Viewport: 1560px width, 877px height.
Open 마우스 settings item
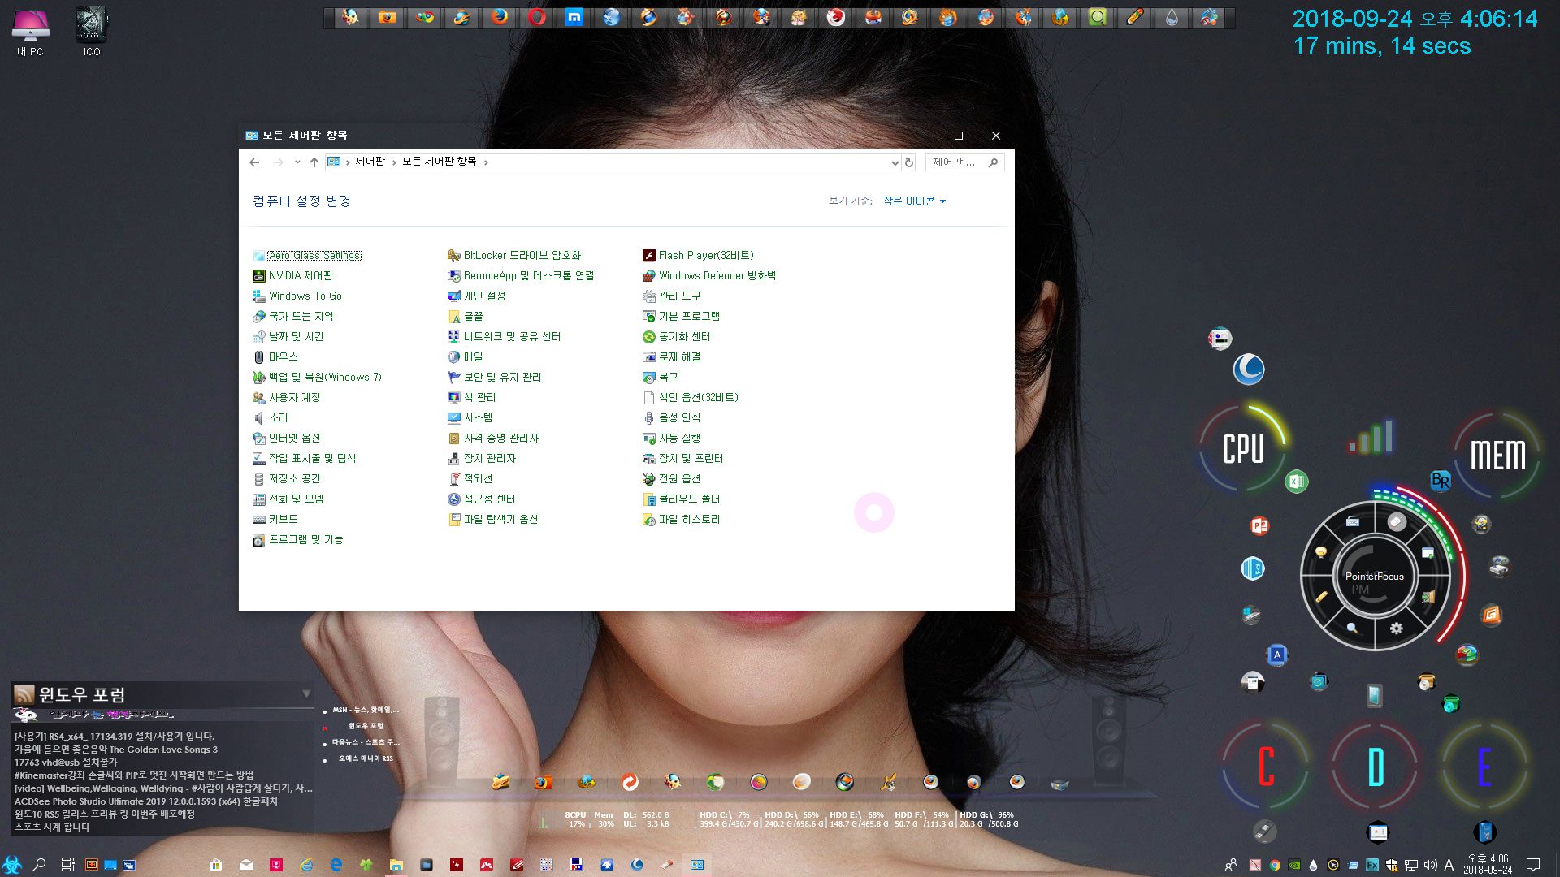coord(275,356)
